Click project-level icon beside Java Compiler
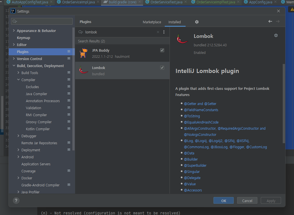Image resolution: width=294 pixels, height=215 pixels. [69, 94]
